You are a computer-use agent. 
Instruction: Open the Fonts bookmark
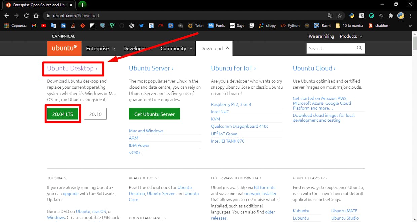tap(217, 25)
